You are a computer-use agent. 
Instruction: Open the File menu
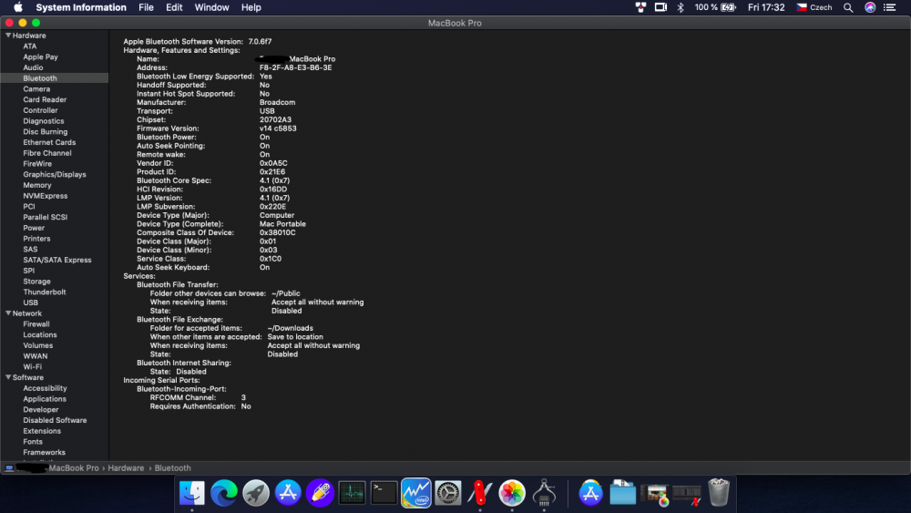pyautogui.click(x=146, y=7)
